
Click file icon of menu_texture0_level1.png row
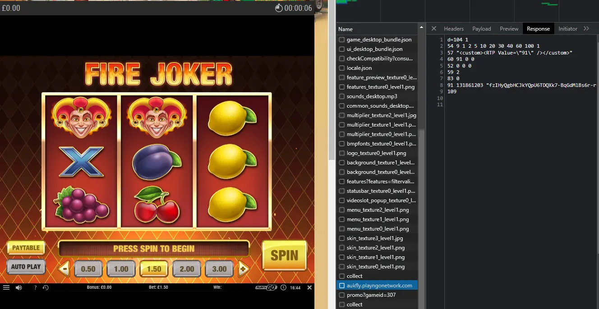tap(342, 229)
